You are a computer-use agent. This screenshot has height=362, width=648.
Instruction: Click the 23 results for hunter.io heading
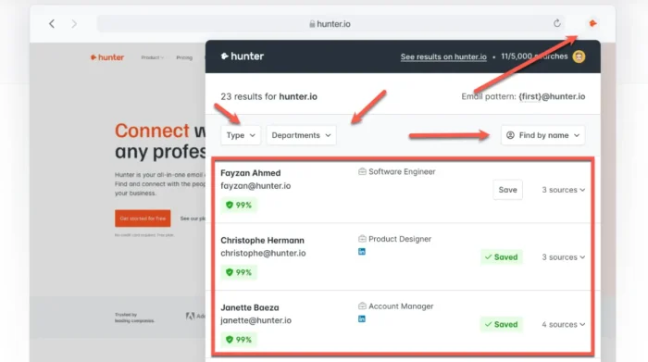[268, 96]
